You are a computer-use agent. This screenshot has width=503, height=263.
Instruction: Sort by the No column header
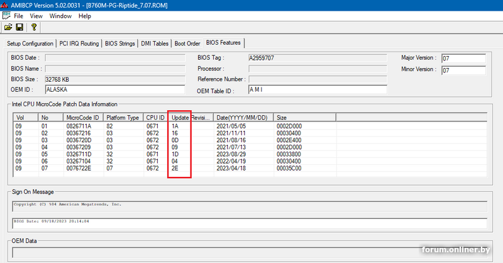51,118
